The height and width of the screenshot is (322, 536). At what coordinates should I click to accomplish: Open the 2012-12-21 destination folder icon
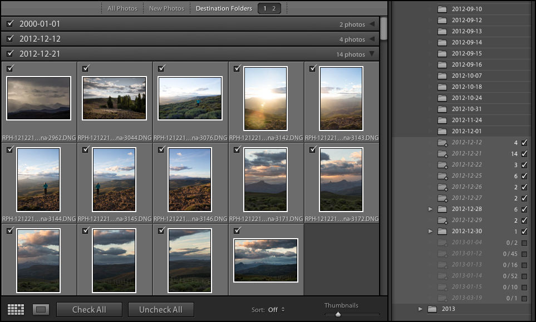(x=442, y=154)
